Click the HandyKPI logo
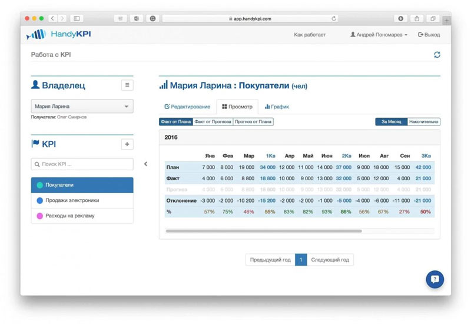The width and height of the screenshot is (471, 324). point(58,34)
